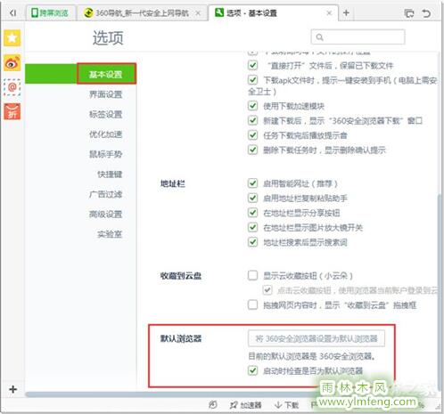
Task: Switch to the 360导航 tab
Action: [x=142, y=13]
